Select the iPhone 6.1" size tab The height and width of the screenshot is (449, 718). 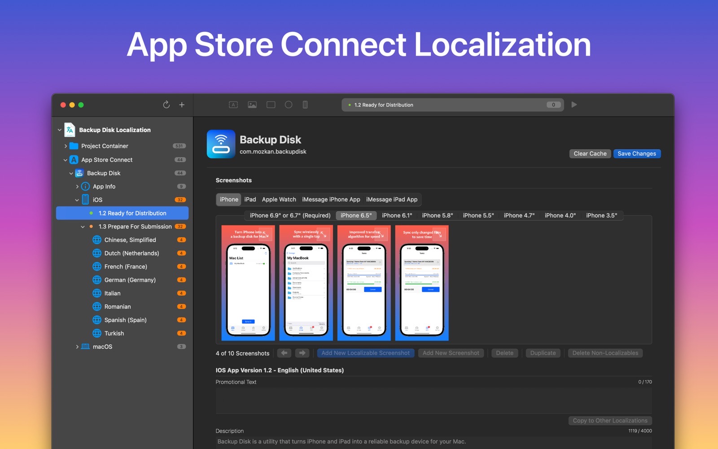click(x=397, y=216)
